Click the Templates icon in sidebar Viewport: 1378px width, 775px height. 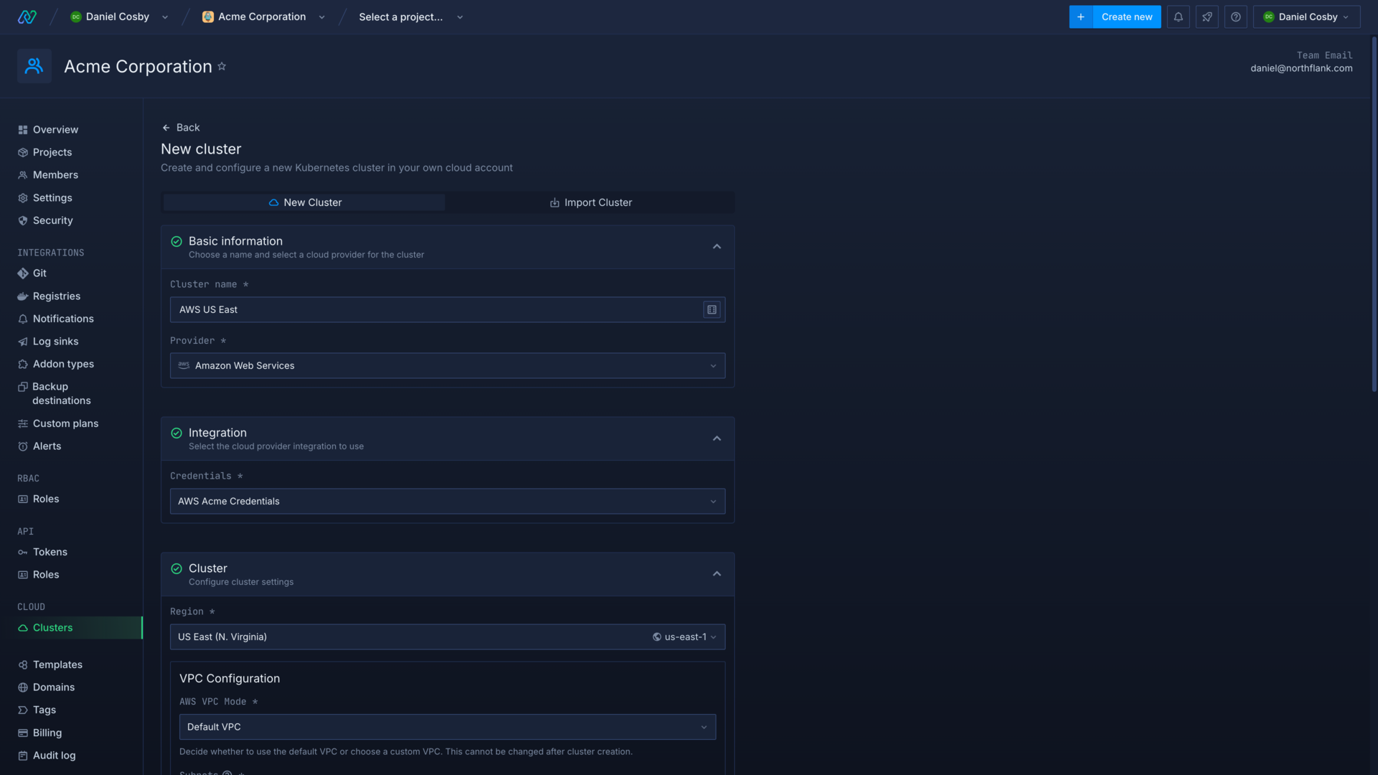coord(23,664)
